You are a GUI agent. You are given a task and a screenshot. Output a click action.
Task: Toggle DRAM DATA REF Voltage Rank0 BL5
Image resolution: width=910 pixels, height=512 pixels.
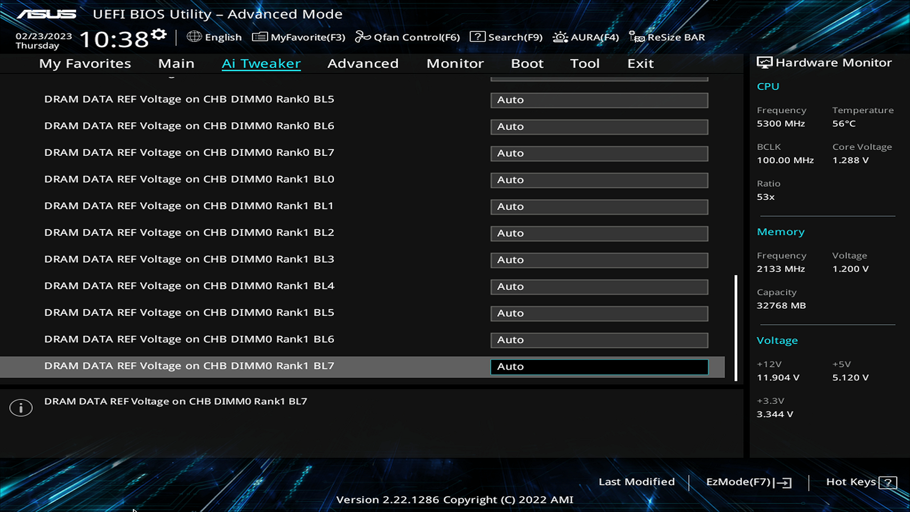[599, 100]
